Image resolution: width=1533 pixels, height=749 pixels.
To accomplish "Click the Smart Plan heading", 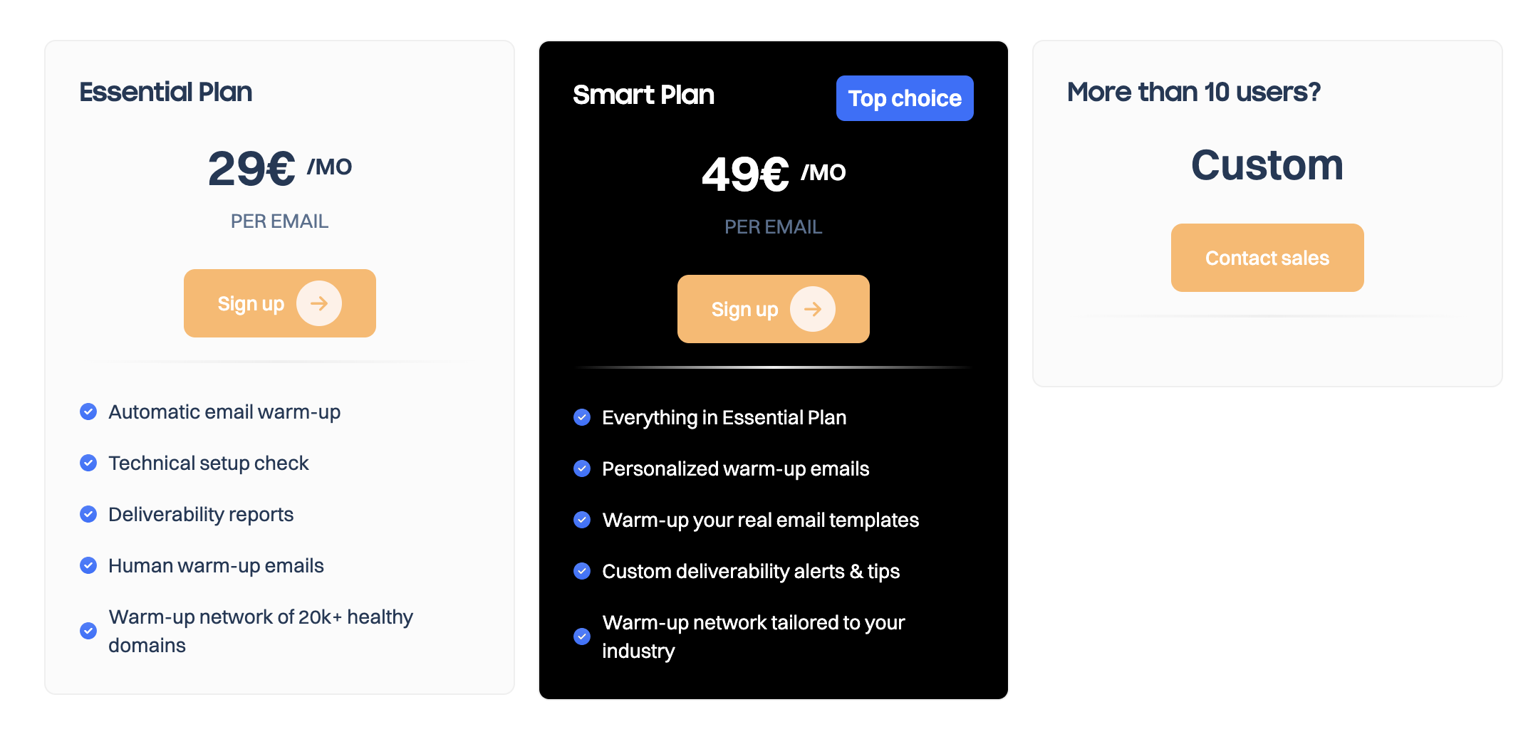I will [x=643, y=95].
